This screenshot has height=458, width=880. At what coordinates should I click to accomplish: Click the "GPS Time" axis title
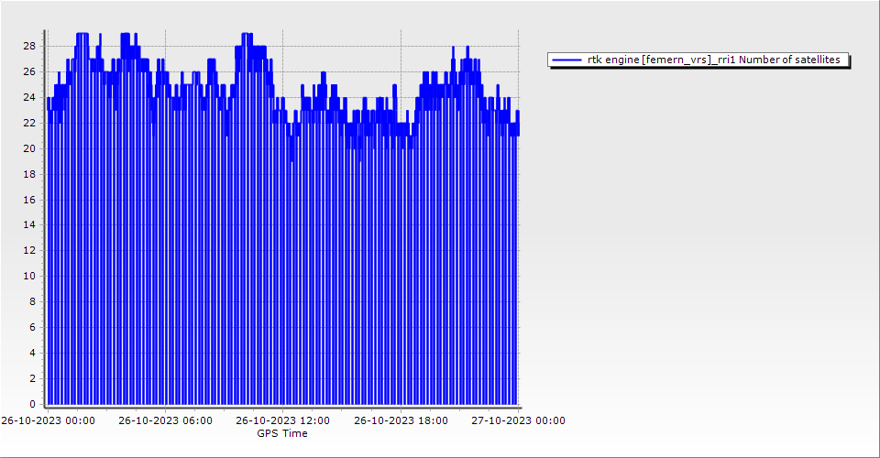click(x=282, y=433)
